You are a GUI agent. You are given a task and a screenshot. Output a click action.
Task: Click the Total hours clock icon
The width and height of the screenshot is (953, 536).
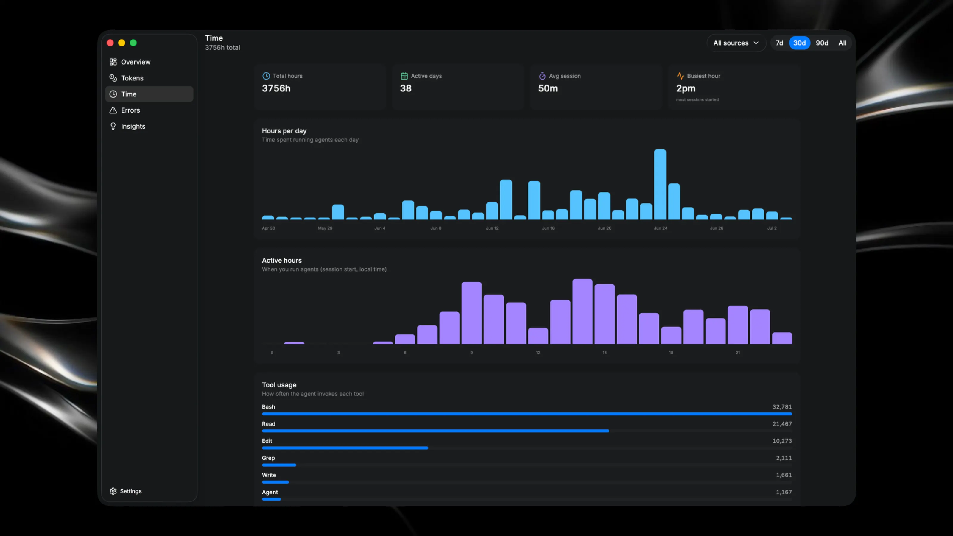pos(266,76)
